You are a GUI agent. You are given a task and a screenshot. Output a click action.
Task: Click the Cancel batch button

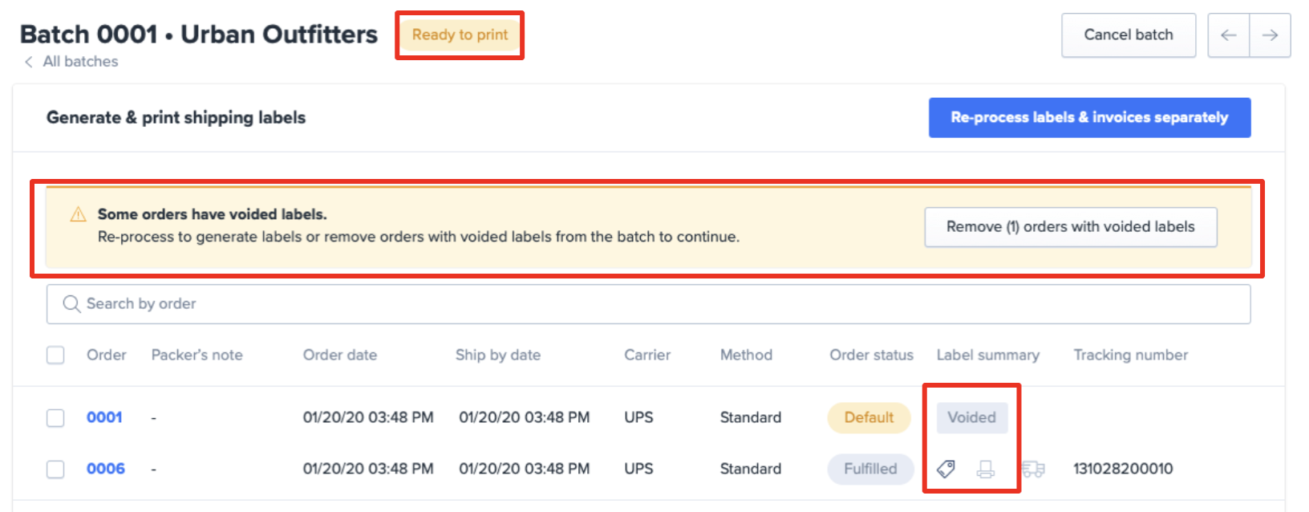point(1129,35)
